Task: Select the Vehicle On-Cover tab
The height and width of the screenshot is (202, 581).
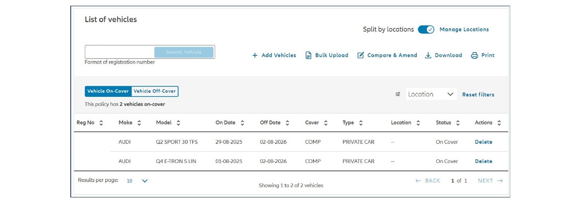Action: (108, 91)
